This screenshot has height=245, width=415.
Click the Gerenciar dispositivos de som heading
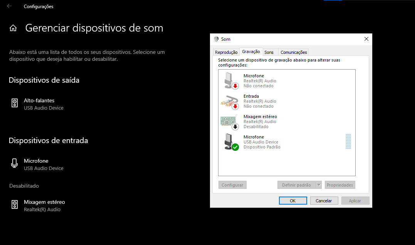coord(94,28)
